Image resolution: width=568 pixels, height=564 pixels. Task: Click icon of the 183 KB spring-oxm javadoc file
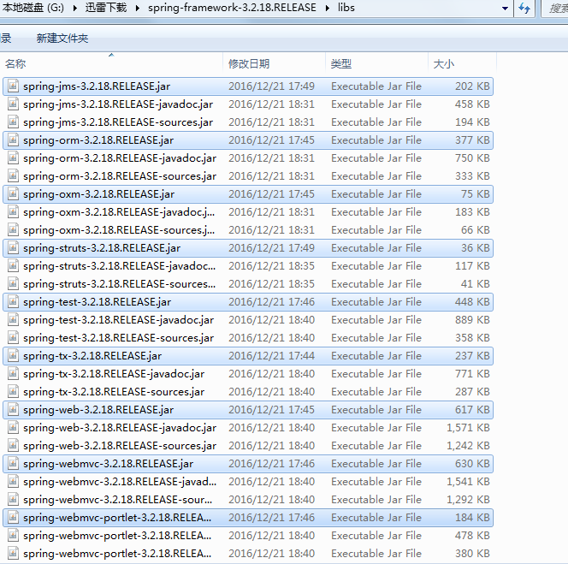[14, 212]
